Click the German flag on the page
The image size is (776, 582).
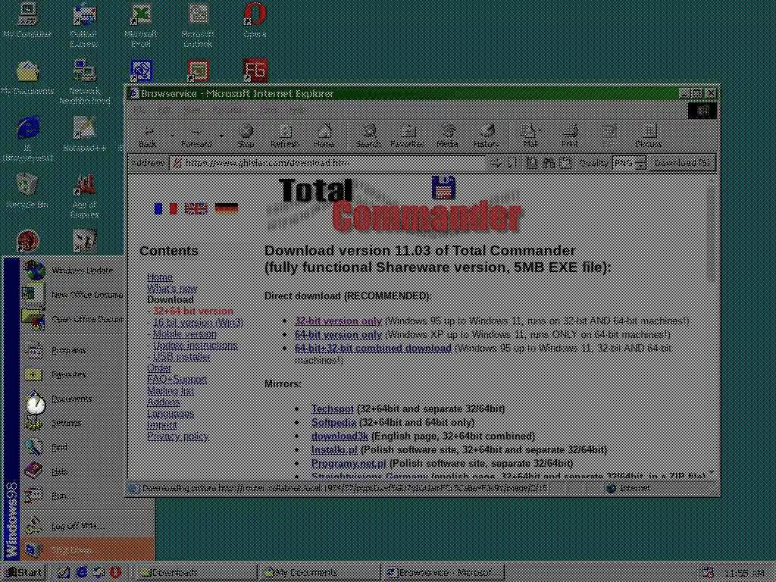coord(227,208)
